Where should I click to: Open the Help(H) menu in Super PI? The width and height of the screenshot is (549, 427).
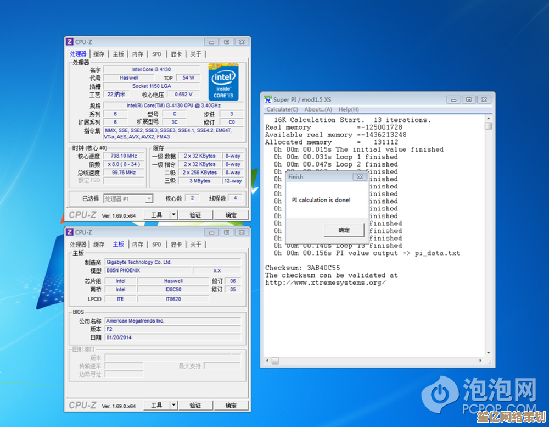coord(349,109)
